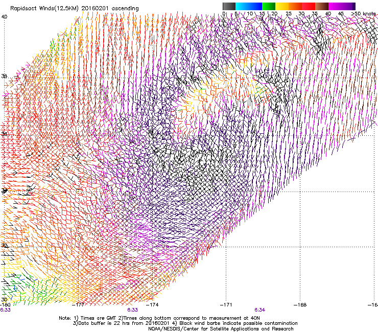The height and width of the screenshot is (332, 378).
Task: Click the '25' legend scale label
Action: click(x=289, y=14)
